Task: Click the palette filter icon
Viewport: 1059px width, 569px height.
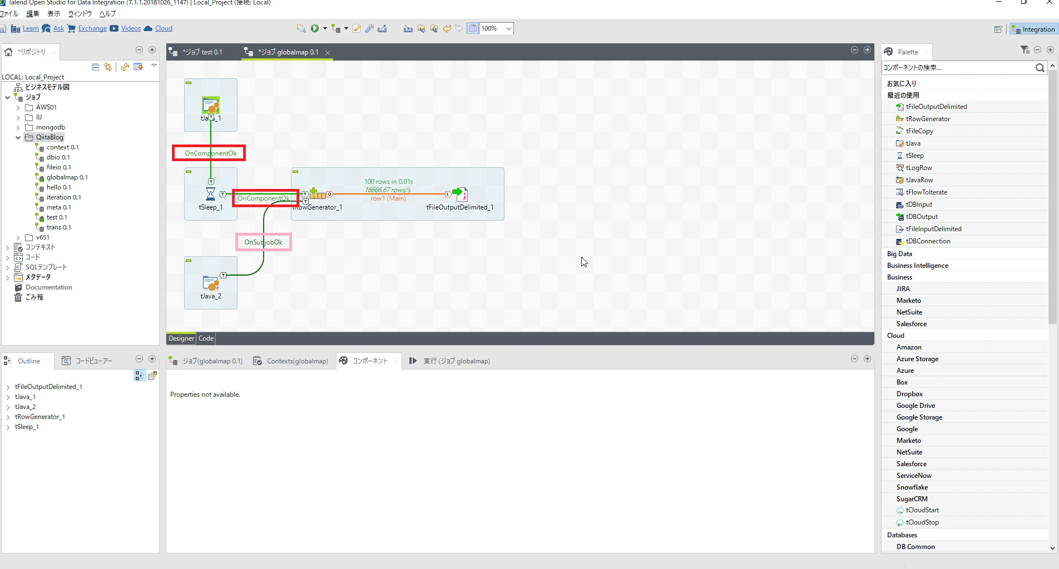Action: tap(1025, 50)
